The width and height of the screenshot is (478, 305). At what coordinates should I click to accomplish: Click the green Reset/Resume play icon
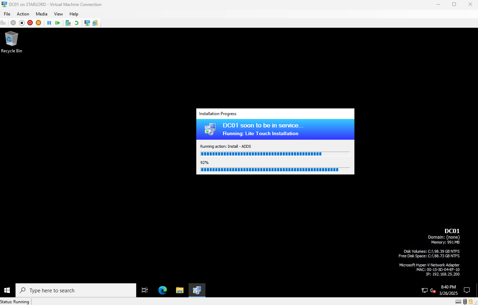click(x=58, y=23)
